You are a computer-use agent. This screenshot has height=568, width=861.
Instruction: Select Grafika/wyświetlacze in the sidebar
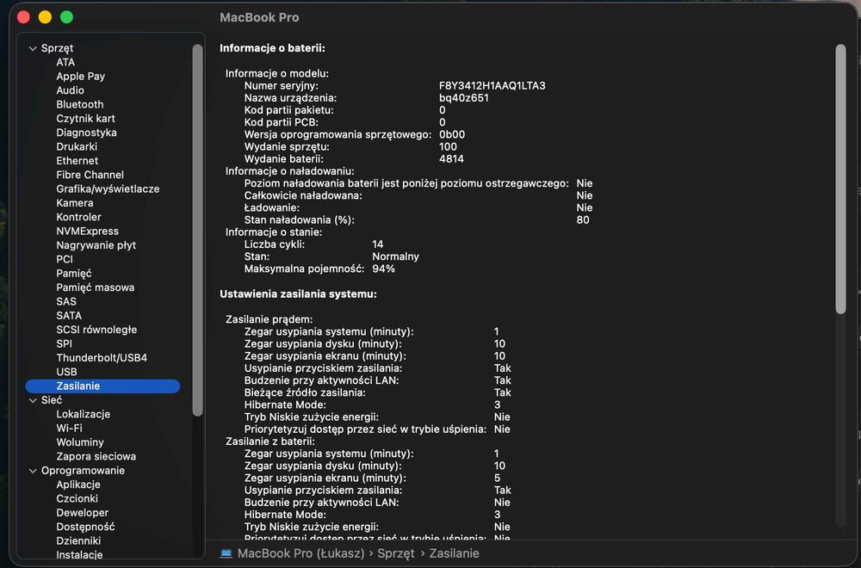pos(108,188)
